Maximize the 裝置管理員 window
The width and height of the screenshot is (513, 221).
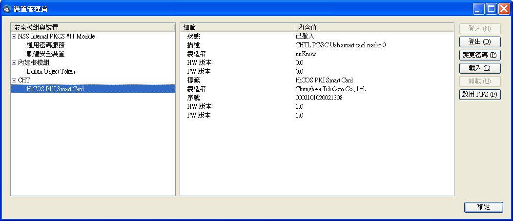[x=492, y=9]
